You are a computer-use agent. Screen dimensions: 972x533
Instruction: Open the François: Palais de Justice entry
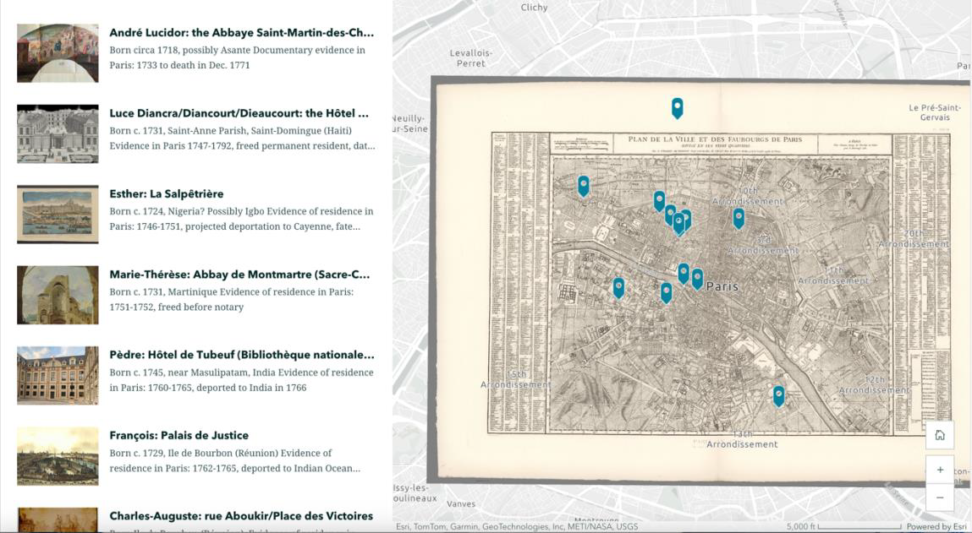pyautogui.click(x=179, y=435)
